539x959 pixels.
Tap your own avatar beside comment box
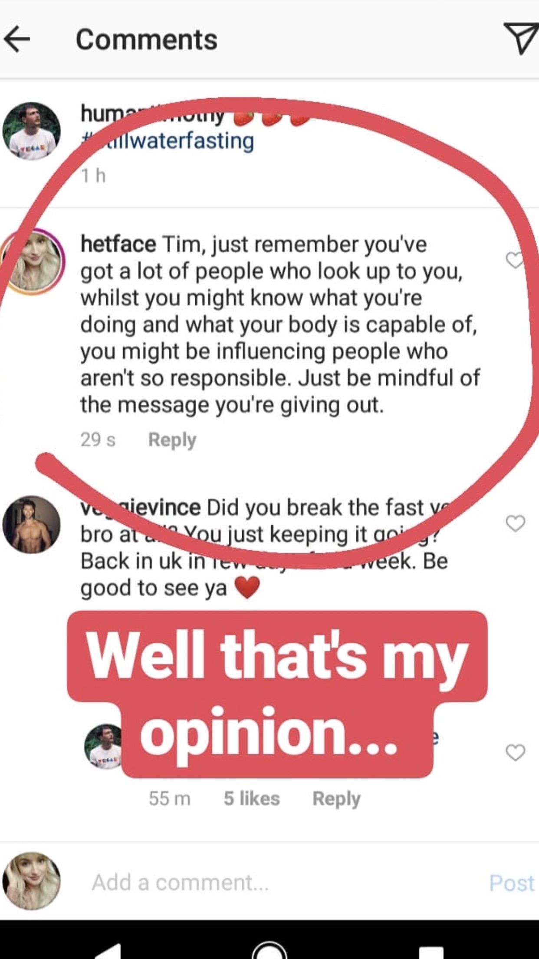tap(31, 881)
